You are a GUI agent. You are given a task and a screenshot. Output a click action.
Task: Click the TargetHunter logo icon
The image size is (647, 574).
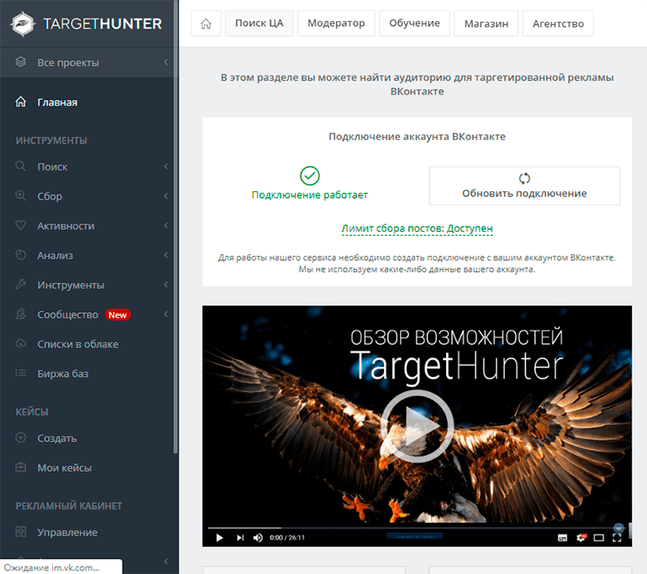point(23,23)
